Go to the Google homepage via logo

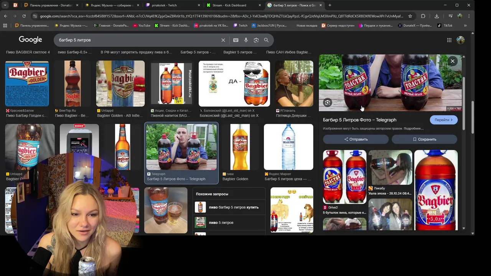tap(30, 40)
